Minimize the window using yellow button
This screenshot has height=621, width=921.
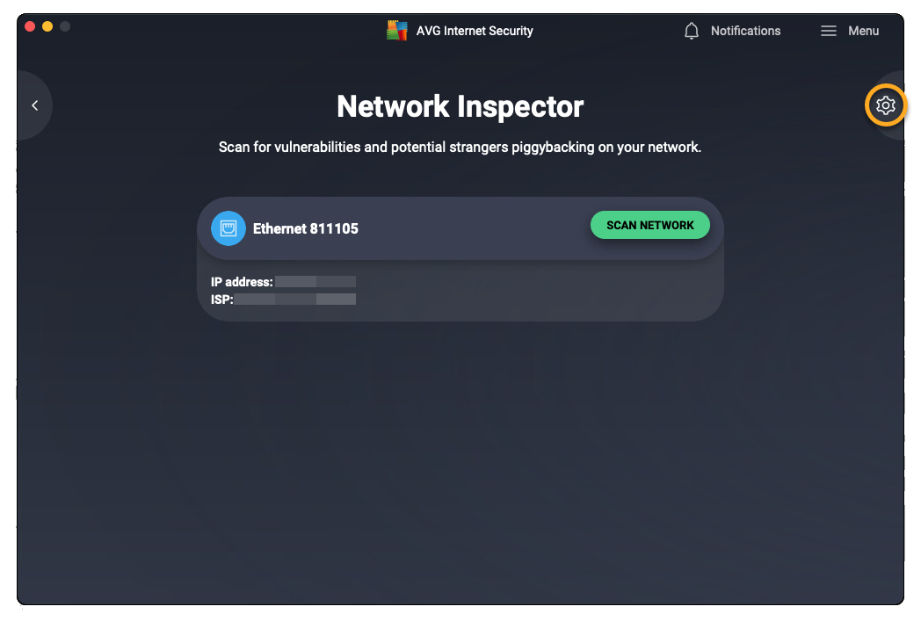pyautogui.click(x=47, y=26)
